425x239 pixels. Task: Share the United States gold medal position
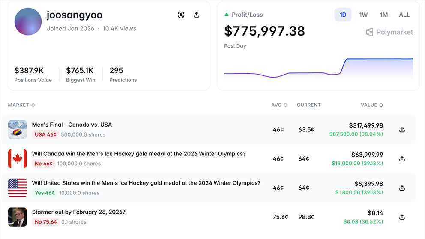click(x=402, y=188)
